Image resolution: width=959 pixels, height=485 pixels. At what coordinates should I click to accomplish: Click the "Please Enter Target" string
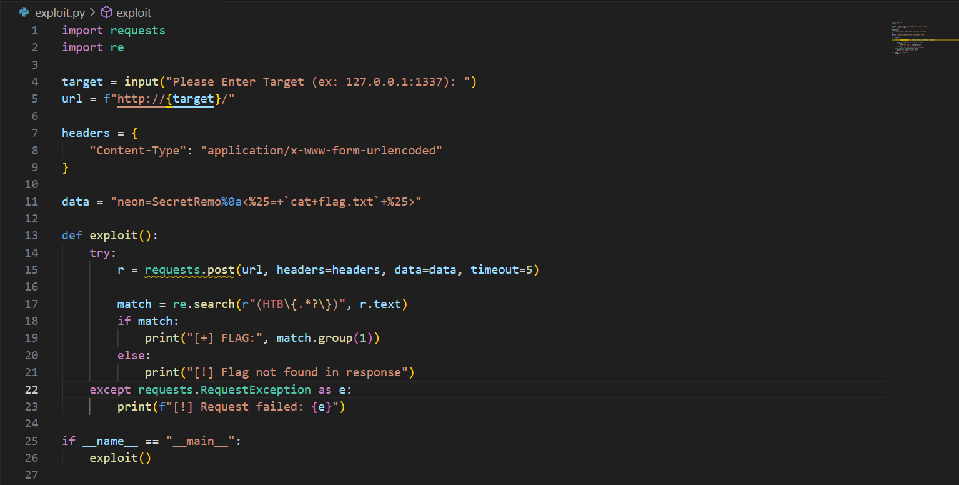click(318, 82)
